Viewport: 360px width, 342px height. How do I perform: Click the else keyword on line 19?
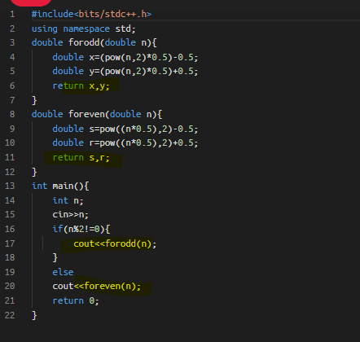63,272
